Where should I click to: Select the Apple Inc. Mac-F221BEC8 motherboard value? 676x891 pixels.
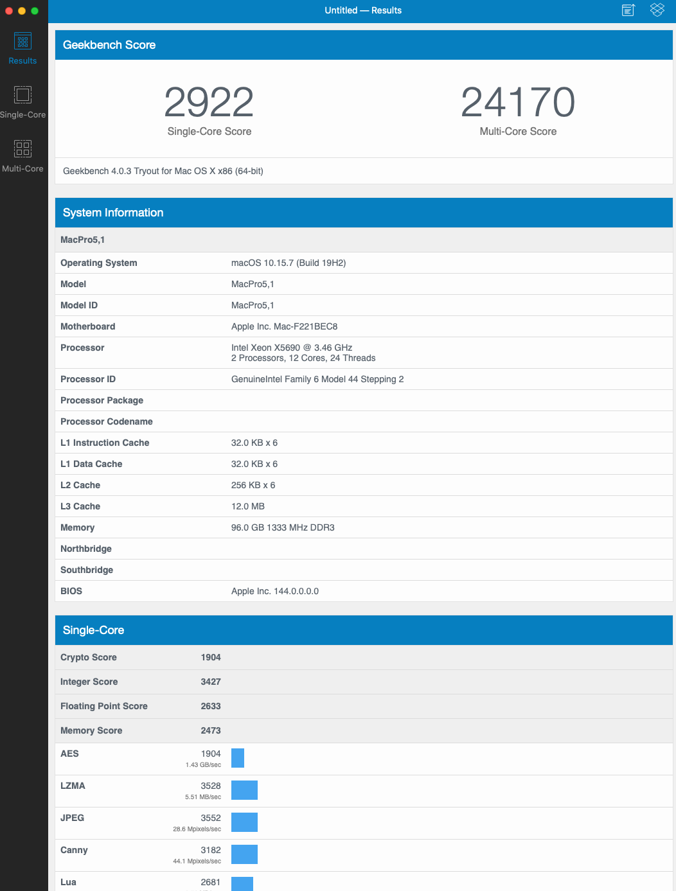(x=285, y=326)
